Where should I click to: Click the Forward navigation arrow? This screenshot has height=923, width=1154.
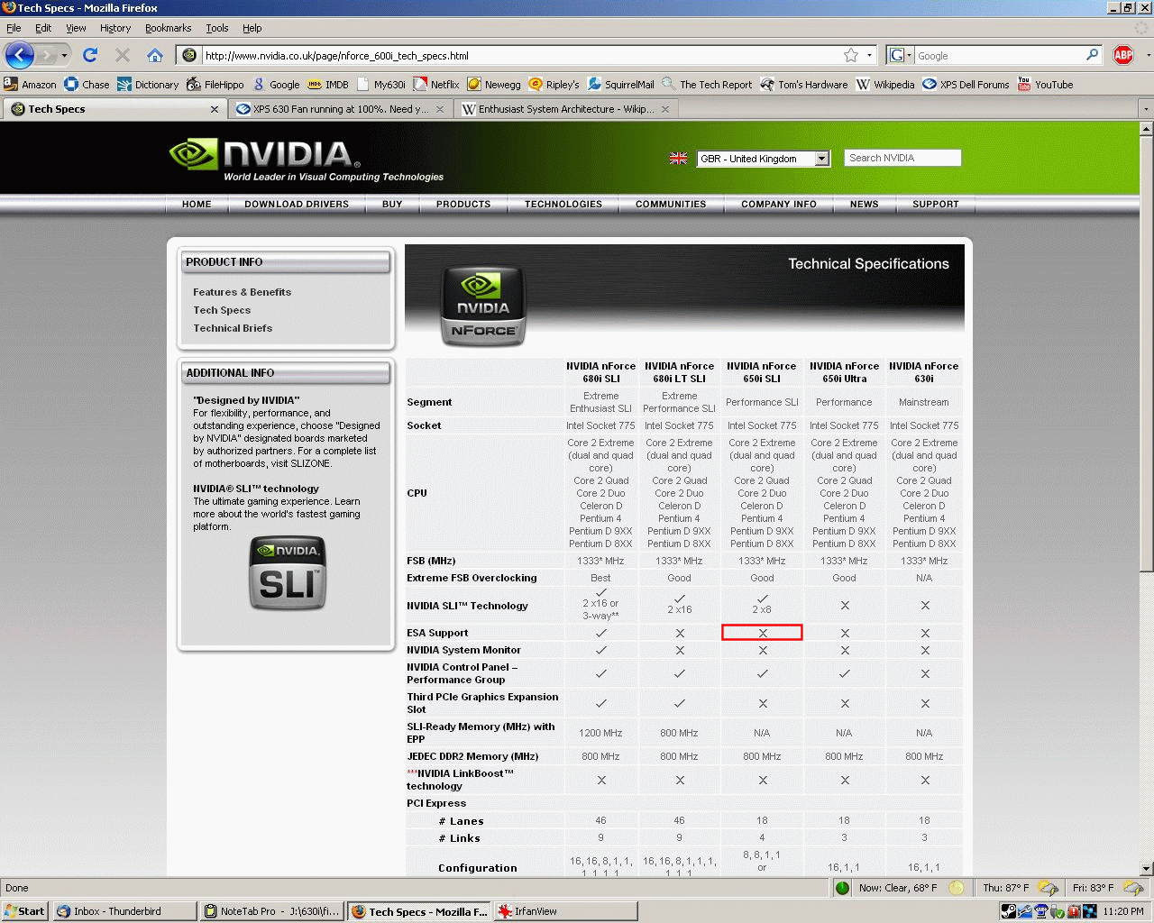coord(47,56)
